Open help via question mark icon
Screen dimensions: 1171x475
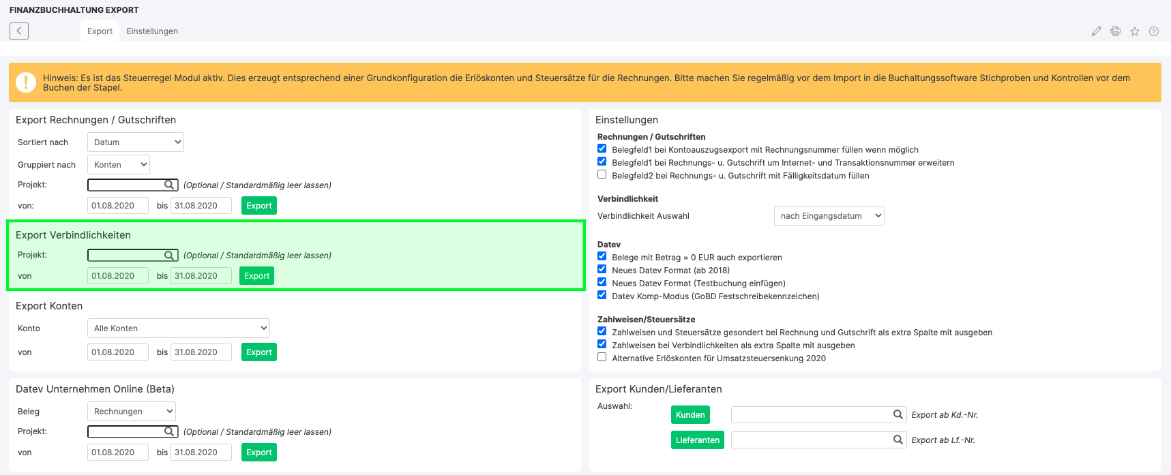pyautogui.click(x=1153, y=31)
